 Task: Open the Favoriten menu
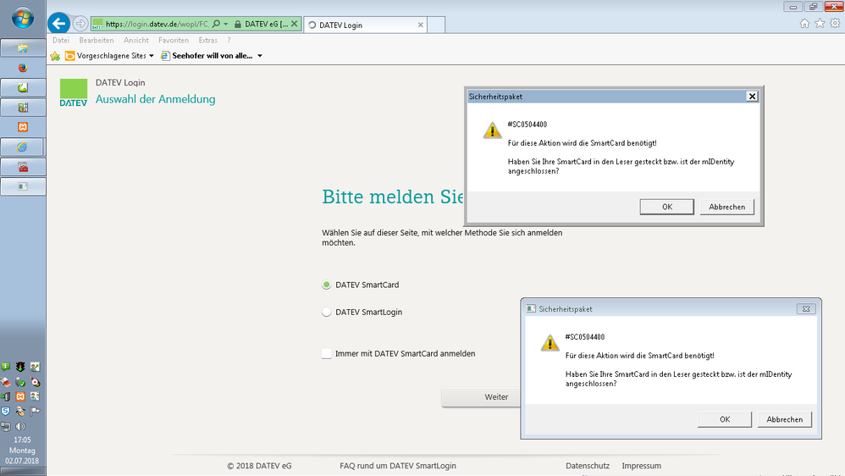[174, 40]
